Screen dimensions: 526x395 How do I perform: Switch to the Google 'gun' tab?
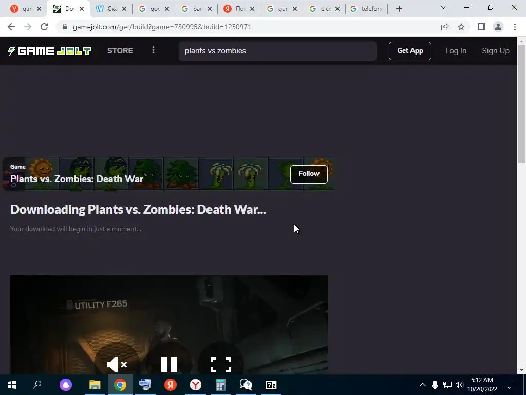(x=277, y=9)
